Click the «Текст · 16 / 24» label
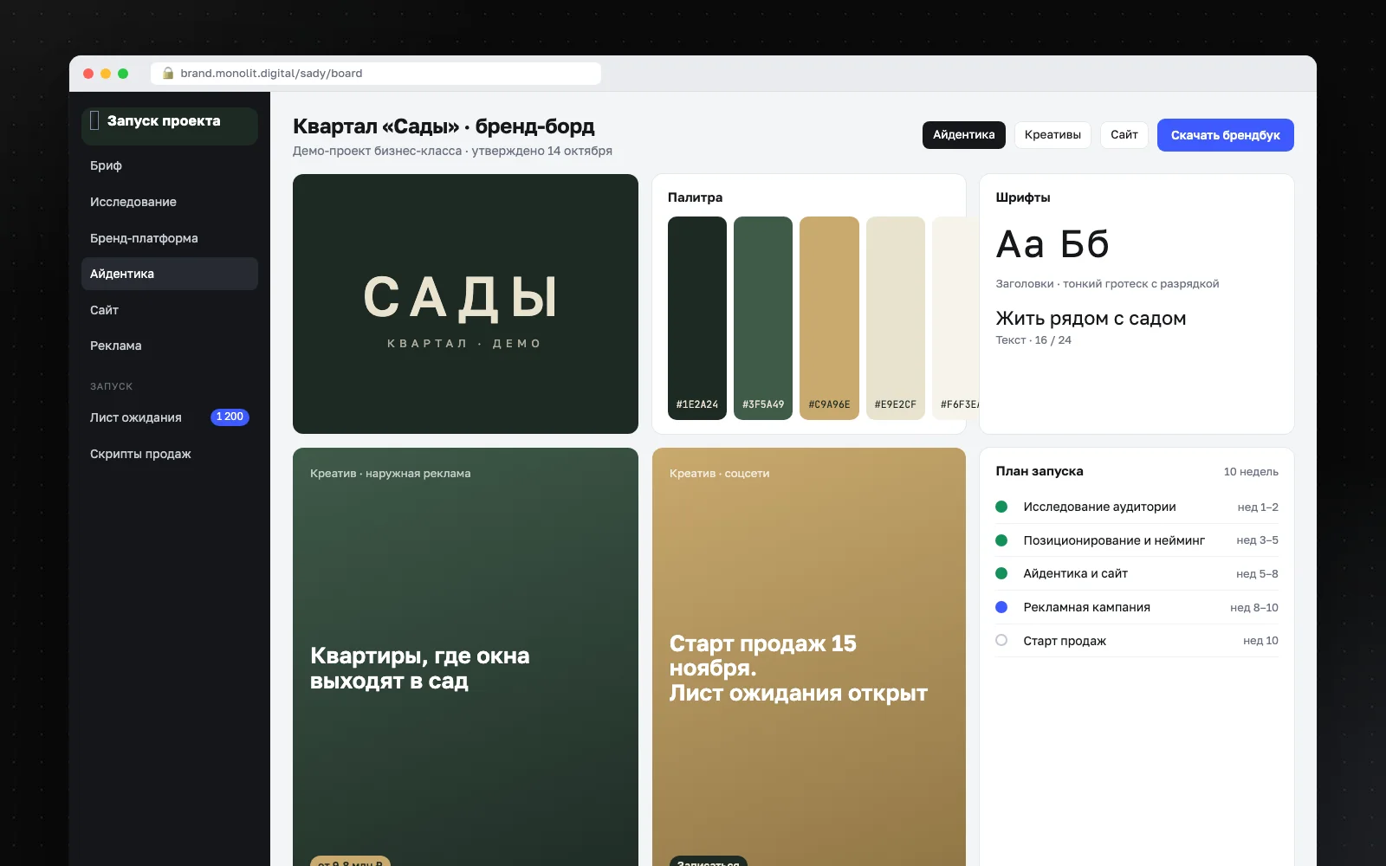This screenshot has width=1386, height=866. click(1033, 340)
